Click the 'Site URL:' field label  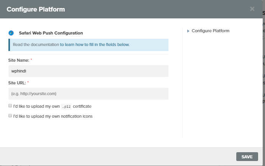point(18,82)
